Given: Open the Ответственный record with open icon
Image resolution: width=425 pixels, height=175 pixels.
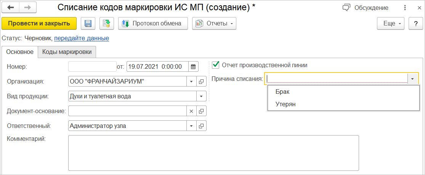Looking at the screenshot, I should (202, 126).
